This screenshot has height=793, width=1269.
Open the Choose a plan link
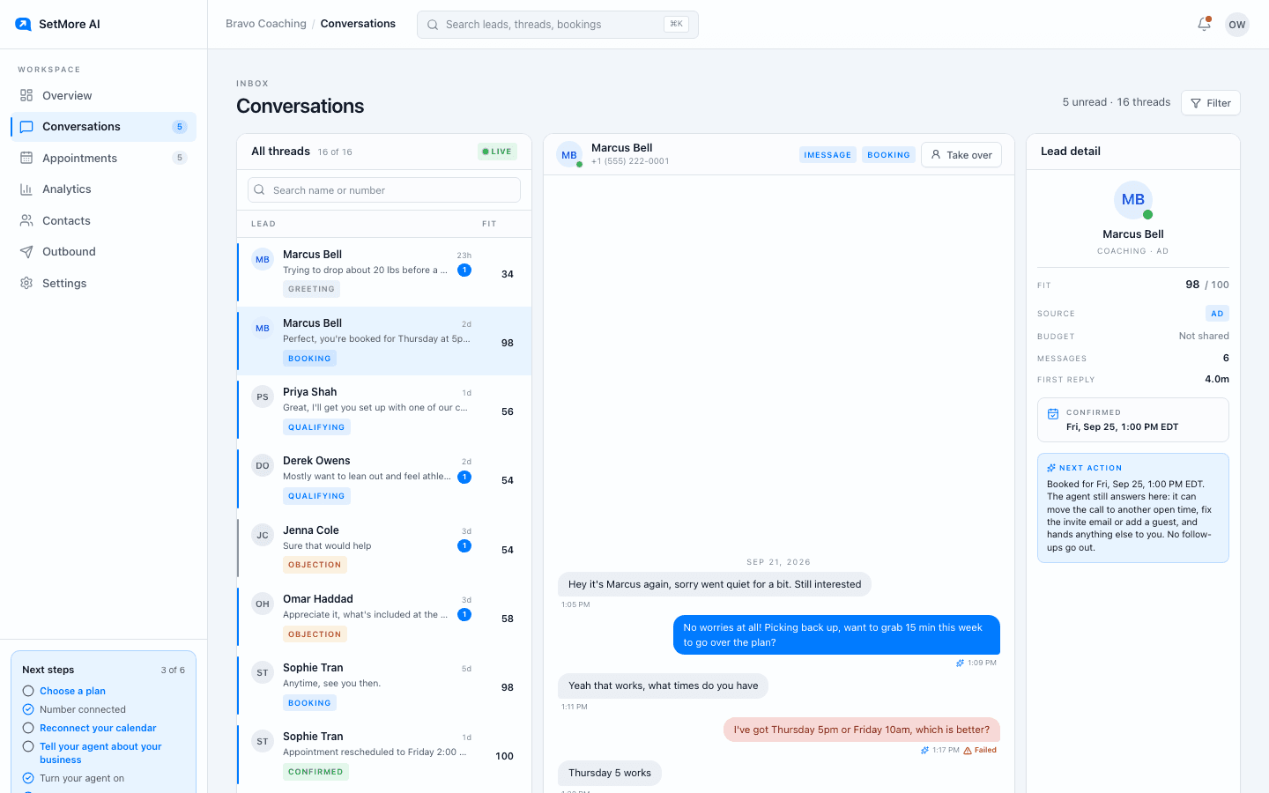tap(72, 691)
